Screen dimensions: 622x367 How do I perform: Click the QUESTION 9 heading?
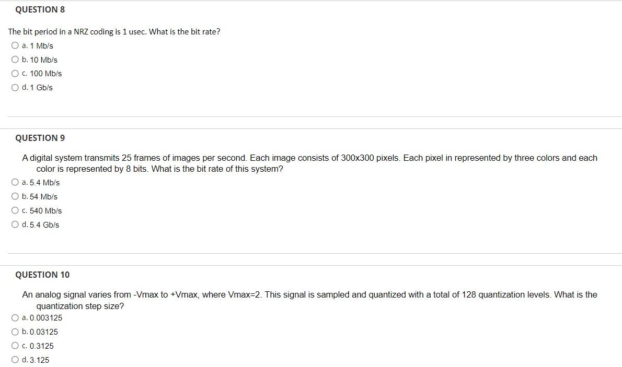click(x=40, y=138)
